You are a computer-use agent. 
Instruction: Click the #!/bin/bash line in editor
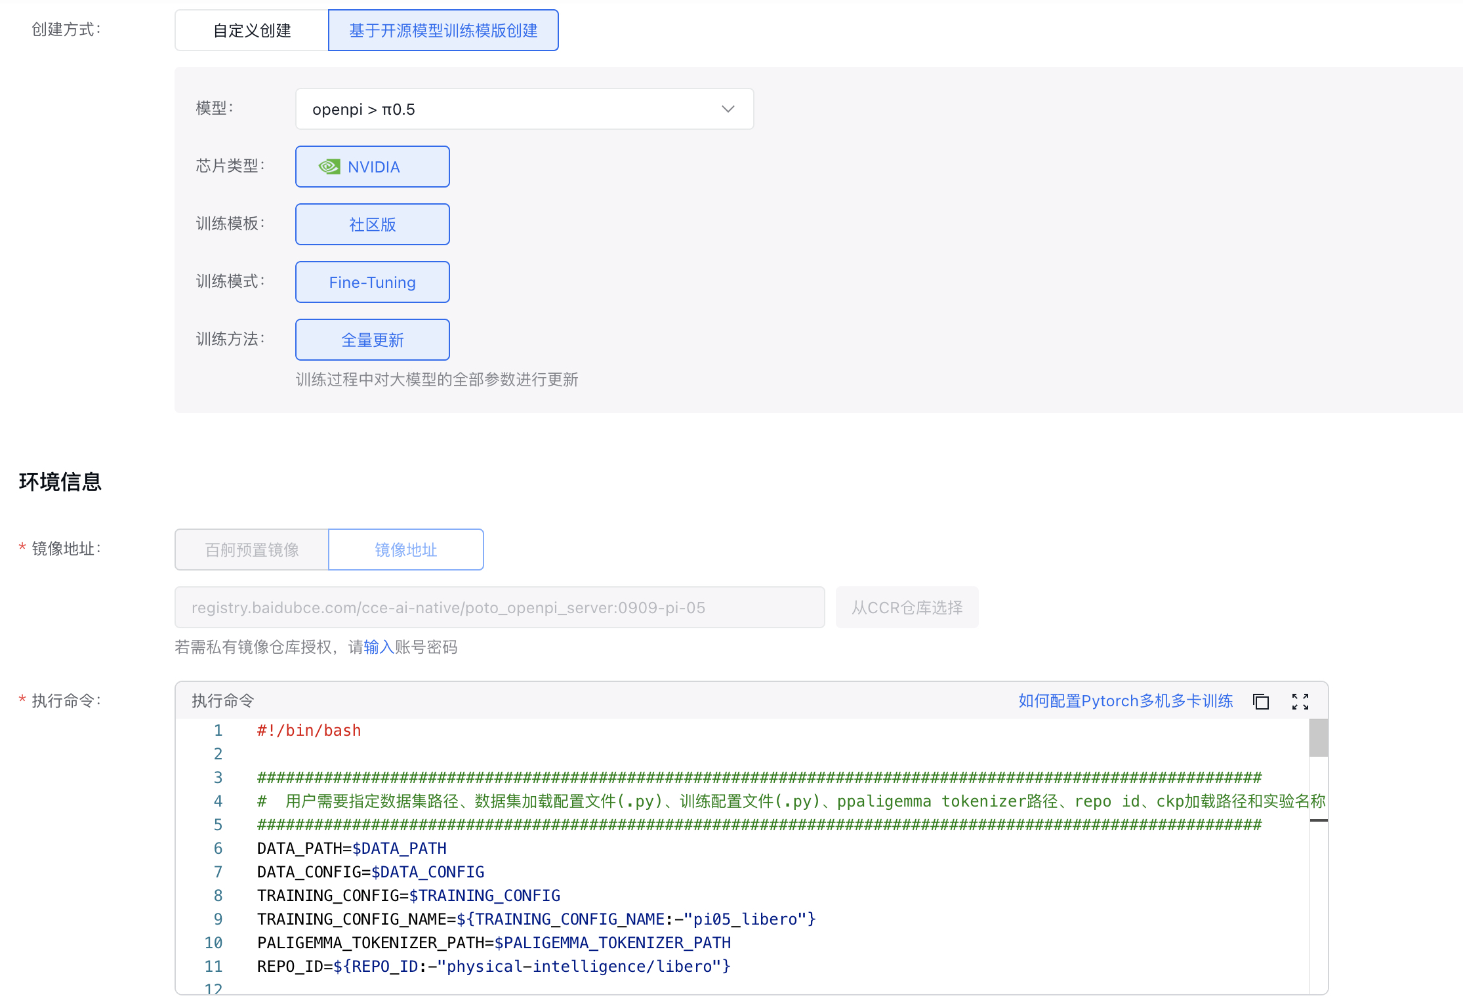(309, 731)
